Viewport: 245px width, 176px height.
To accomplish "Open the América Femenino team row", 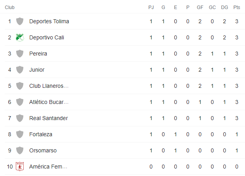I will pyautogui.click(x=122, y=167).
